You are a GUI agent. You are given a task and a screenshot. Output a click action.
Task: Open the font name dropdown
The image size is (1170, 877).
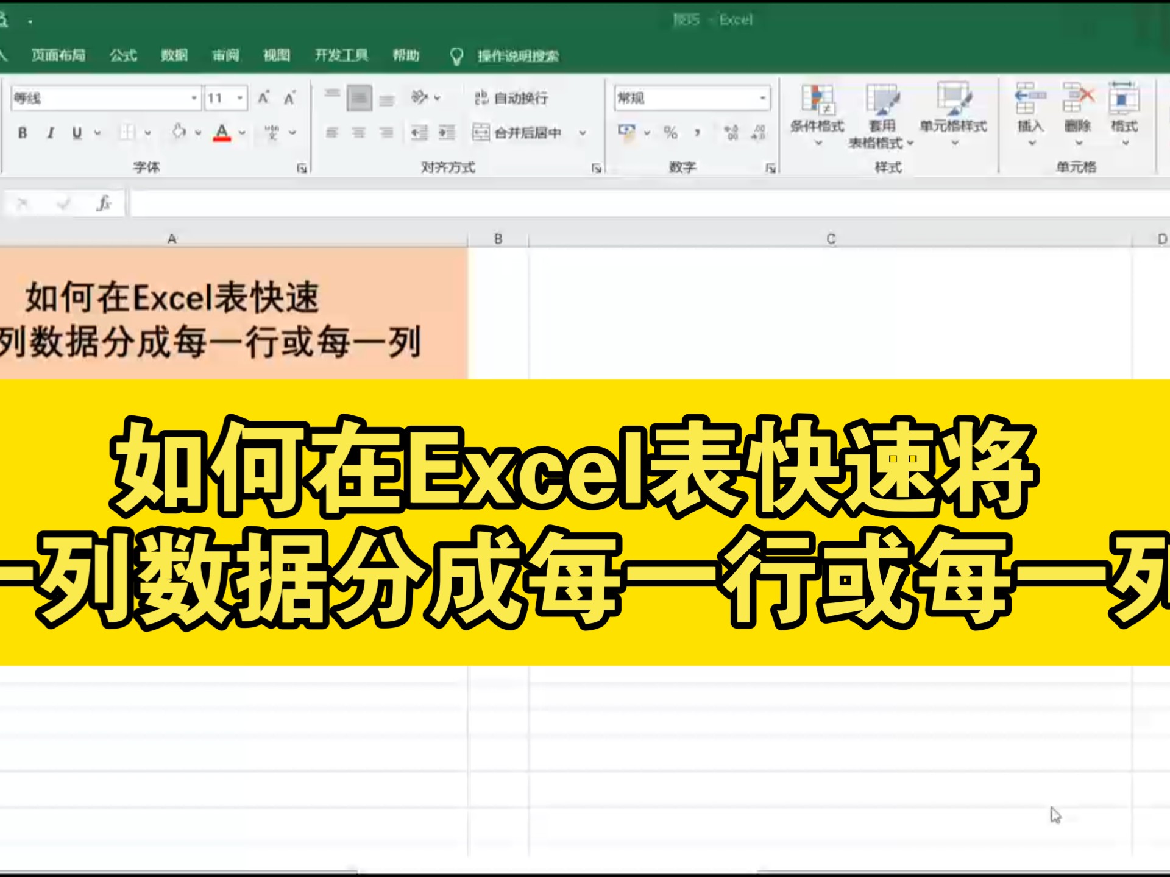tap(194, 97)
